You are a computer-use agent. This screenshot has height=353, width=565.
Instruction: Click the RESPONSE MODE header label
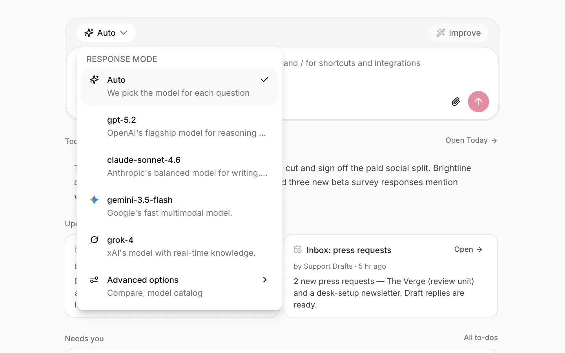click(x=122, y=59)
